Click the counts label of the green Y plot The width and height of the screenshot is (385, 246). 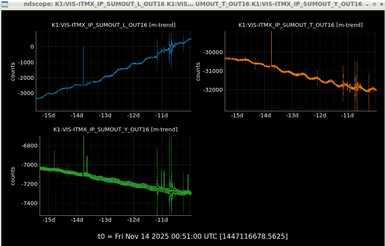tap(13, 176)
